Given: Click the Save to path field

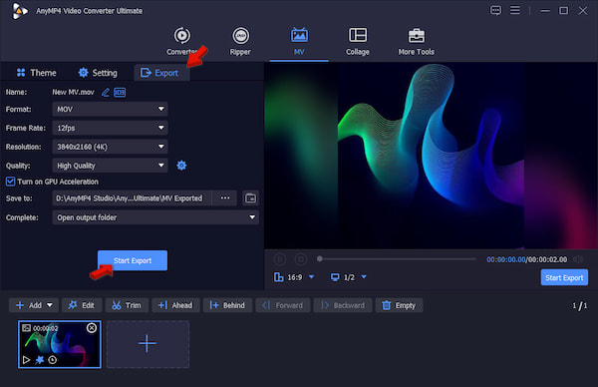Looking at the screenshot, I should coord(132,198).
